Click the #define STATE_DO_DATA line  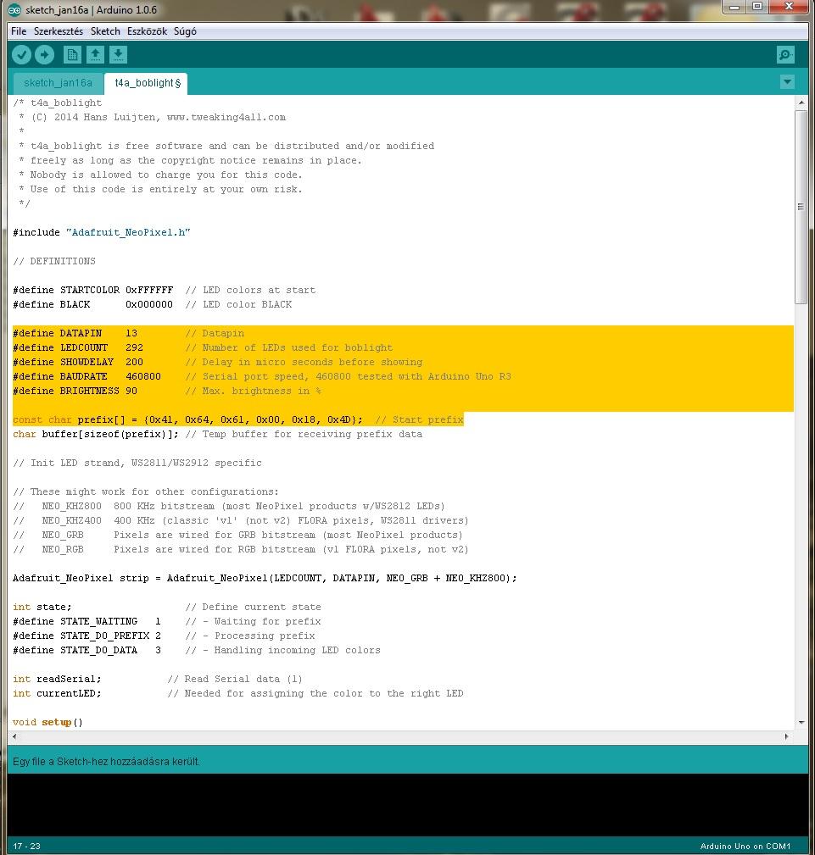point(197,650)
